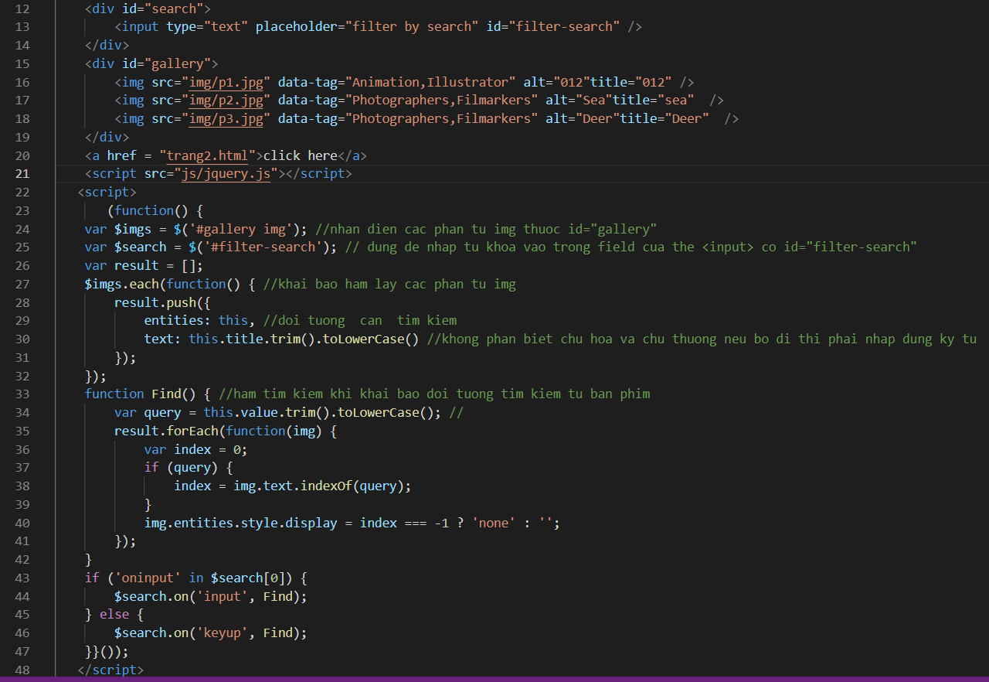Click the type="text" attribute of the input
This screenshot has width=989, height=682.
208,26
